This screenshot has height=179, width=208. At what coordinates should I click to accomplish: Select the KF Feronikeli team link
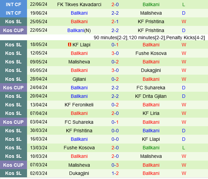click(x=79, y=105)
